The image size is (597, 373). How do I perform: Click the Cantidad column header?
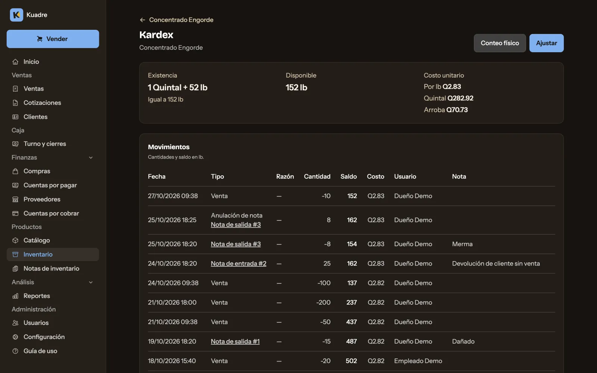[317, 177]
